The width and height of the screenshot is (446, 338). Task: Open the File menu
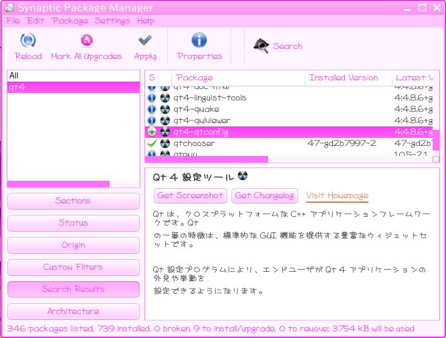(x=13, y=21)
